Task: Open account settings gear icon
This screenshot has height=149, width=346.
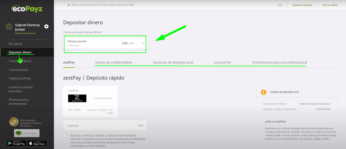Action: click(x=46, y=27)
